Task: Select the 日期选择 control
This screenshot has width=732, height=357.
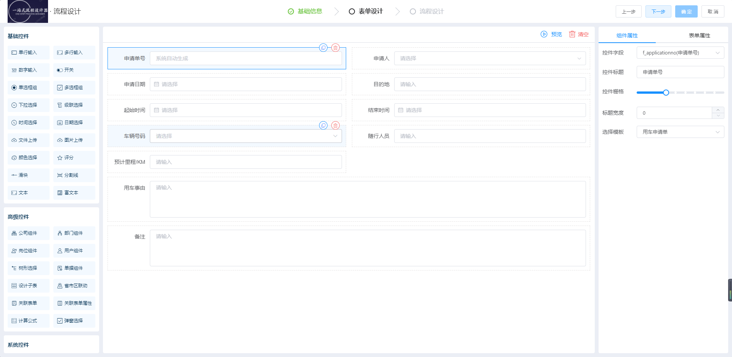Action: 74,123
